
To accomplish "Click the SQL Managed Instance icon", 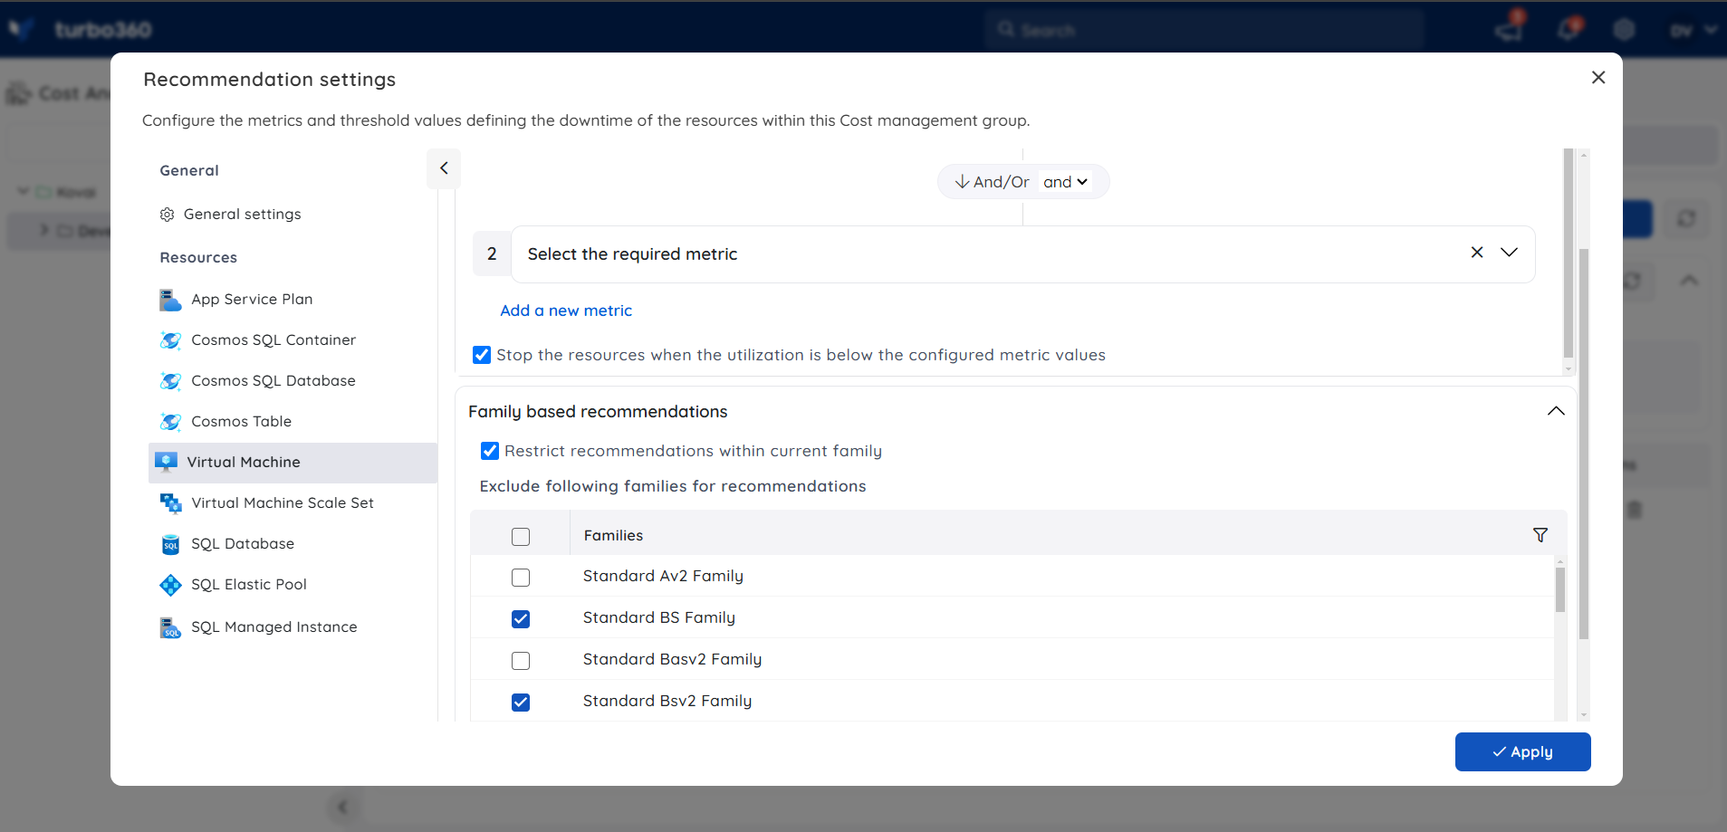I will point(170,627).
